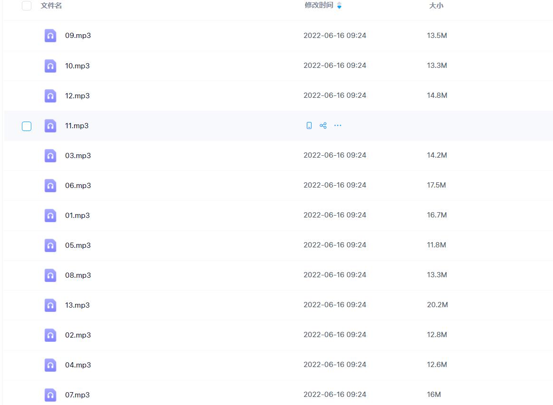Click the 08.mp3 file name

click(x=78, y=275)
